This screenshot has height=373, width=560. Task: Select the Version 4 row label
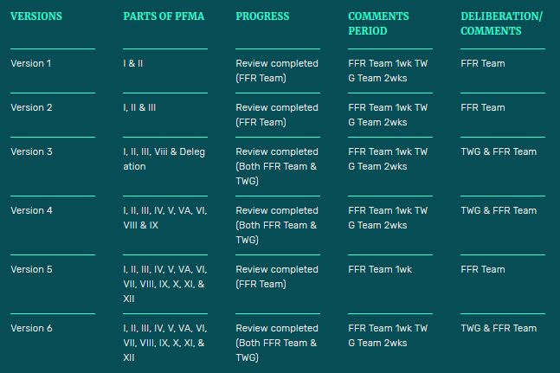pyautogui.click(x=32, y=210)
